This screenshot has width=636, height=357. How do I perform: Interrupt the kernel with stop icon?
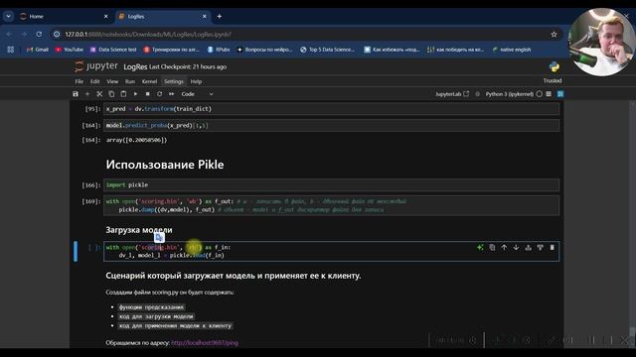[148, 94]
